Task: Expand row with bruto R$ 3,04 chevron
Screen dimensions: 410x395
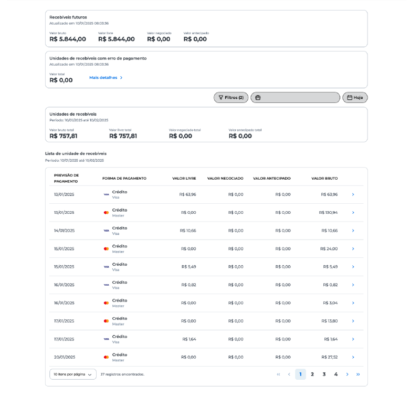Action: (x=353, y=303)
